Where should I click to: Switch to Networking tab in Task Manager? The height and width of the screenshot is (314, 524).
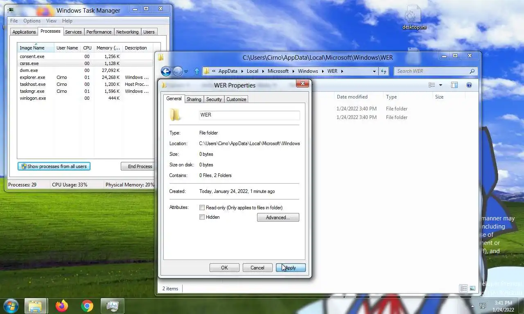(127, 32)
